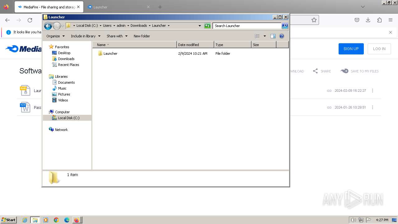This screenshot has width=398, height=224.
Task: Click MediaFire LOG IN button
Action: point(379,49)
